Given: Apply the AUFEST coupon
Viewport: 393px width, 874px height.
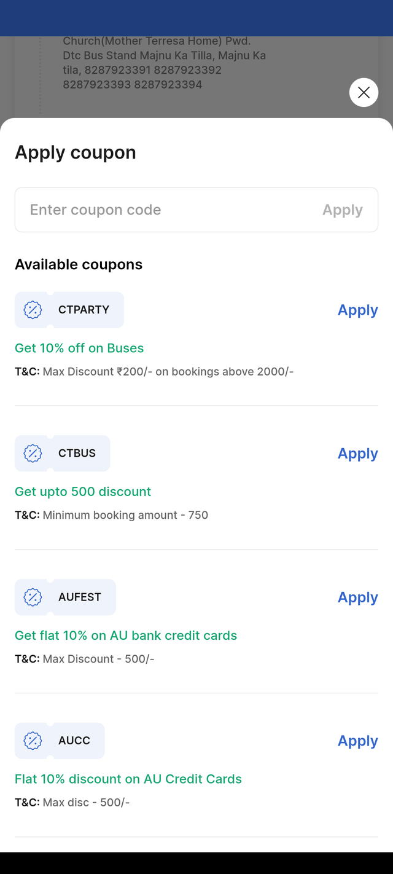Looking at the screenshot, I should pos(357,597).
